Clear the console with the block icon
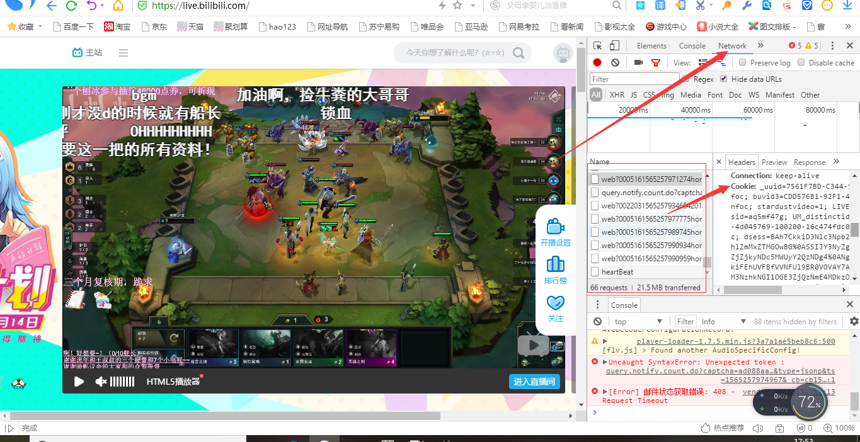 tap(598, 322)
